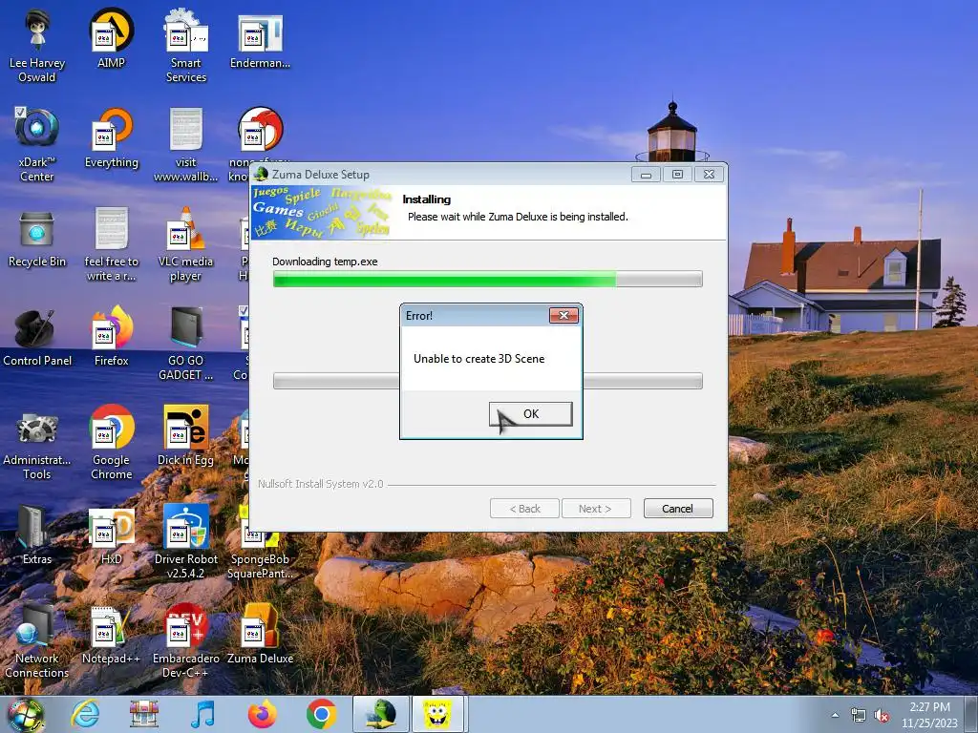Open the clock showing 2:27 PM
The image size is (978, 733).
click(929, 715)
